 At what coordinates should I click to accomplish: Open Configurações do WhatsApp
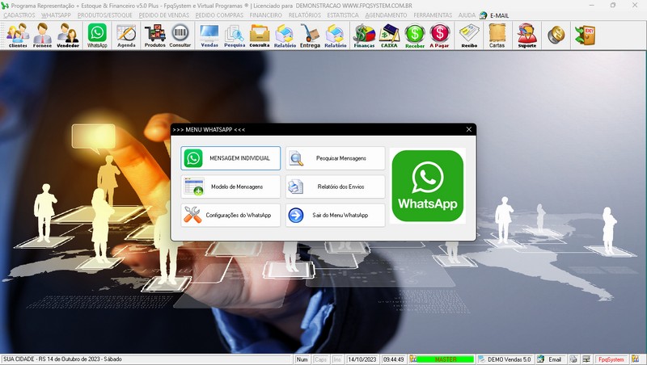tap(230, 216)
